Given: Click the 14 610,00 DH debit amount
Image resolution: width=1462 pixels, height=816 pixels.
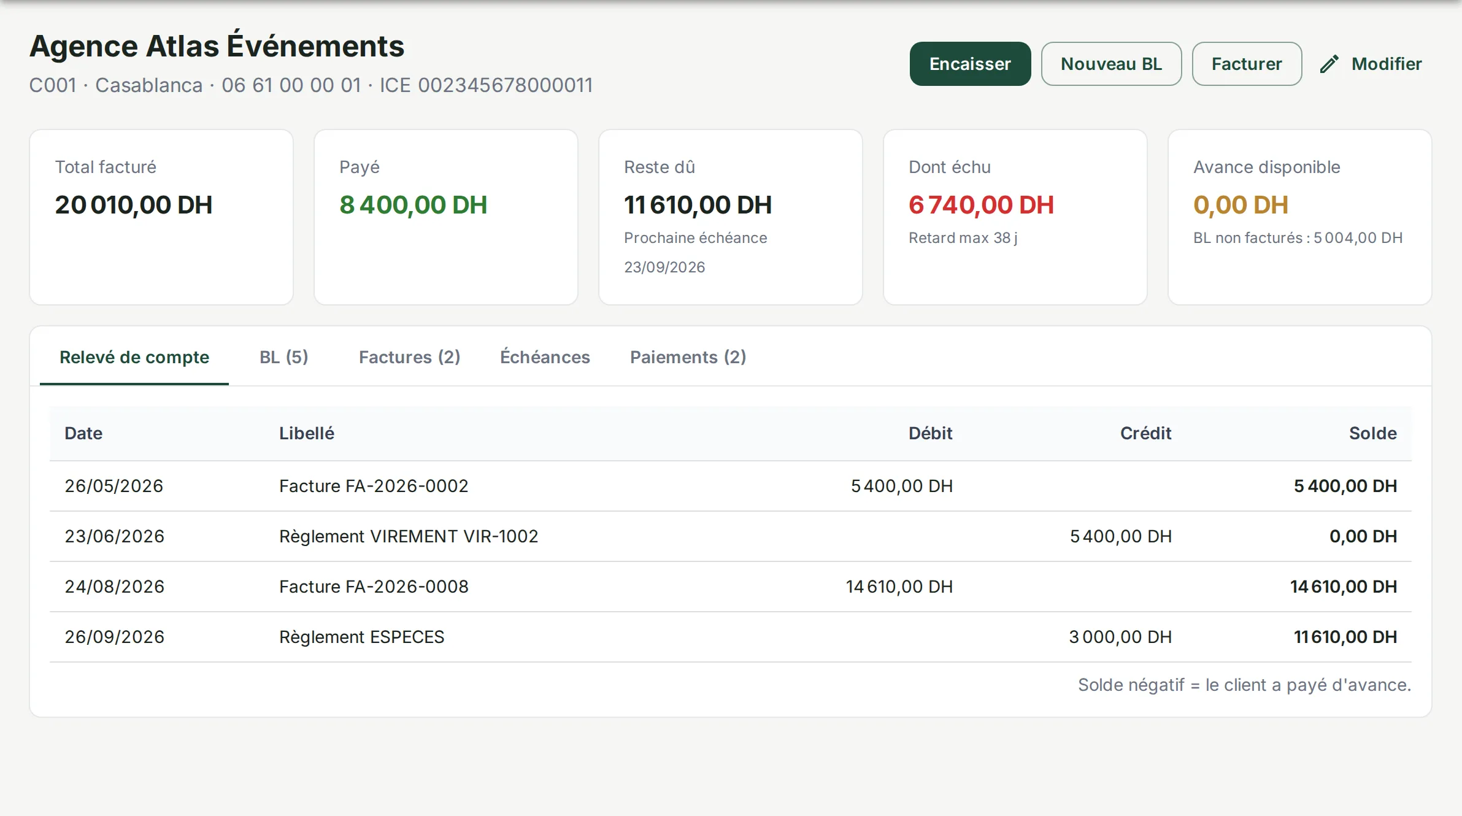Looking at the screenshot, I should pyautogui.click(x=899, y=587).
